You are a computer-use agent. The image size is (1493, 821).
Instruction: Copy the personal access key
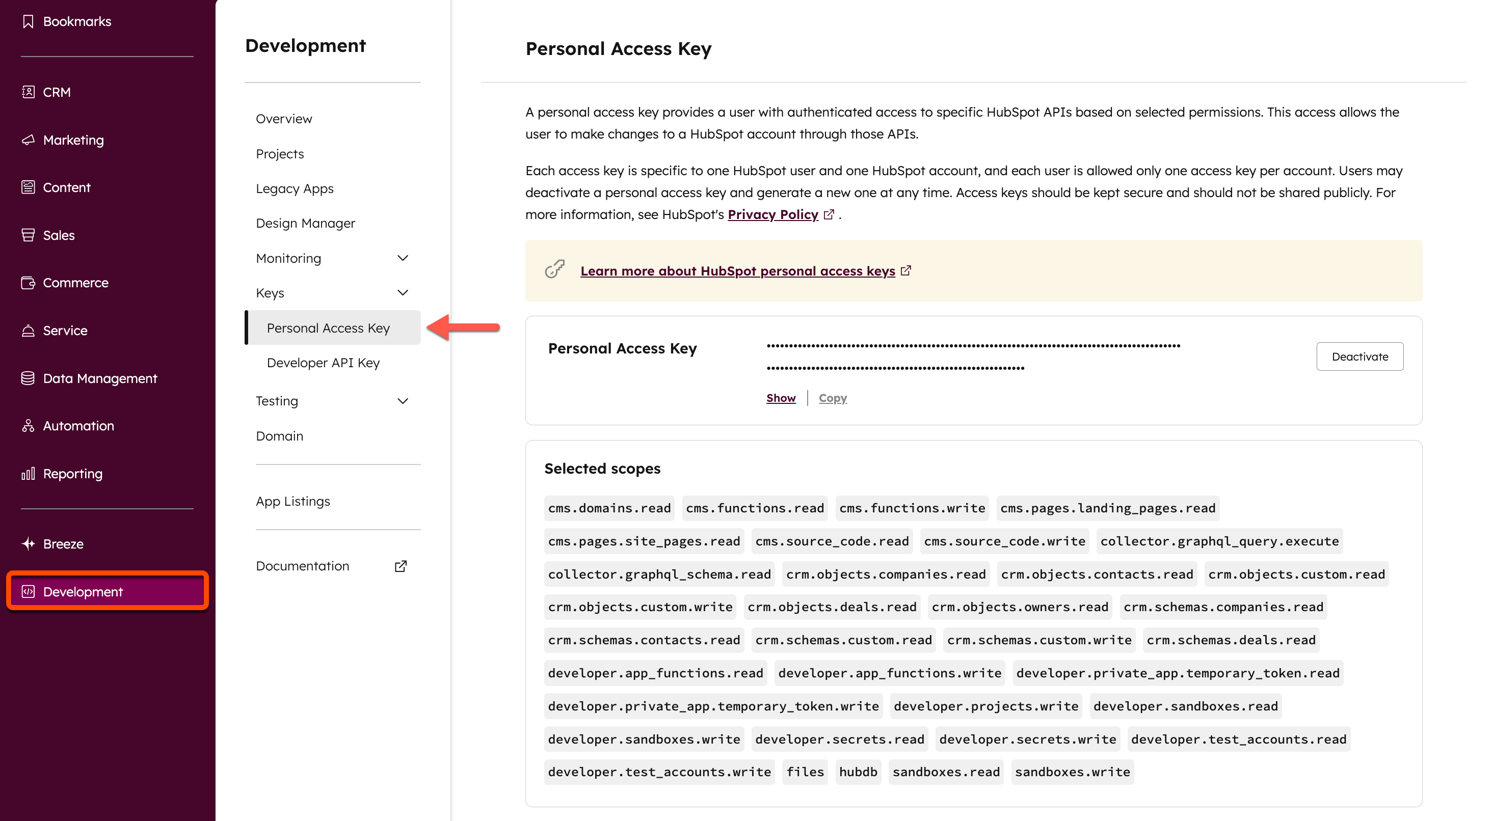[x=832, y=397]
